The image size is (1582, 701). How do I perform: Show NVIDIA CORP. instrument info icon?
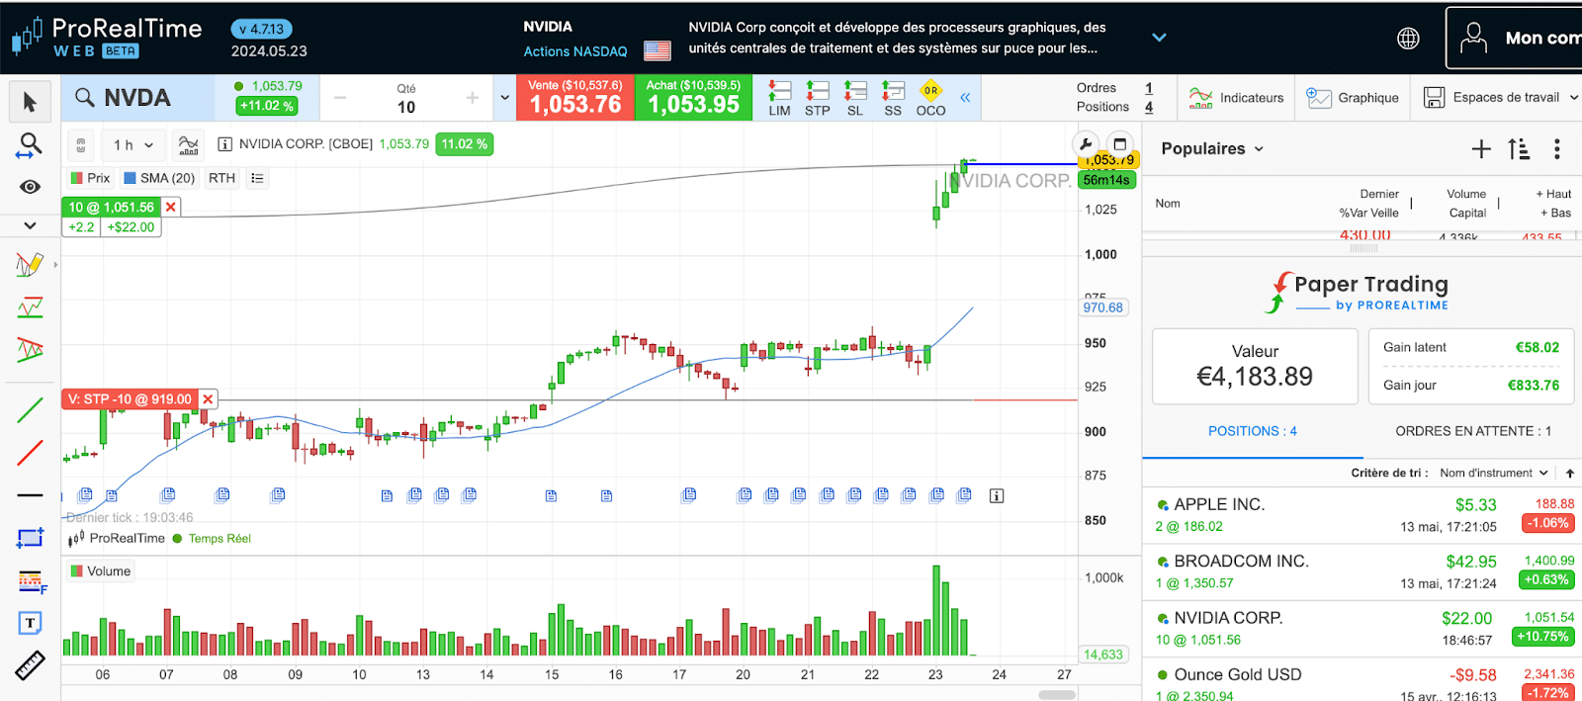[224, 144]
